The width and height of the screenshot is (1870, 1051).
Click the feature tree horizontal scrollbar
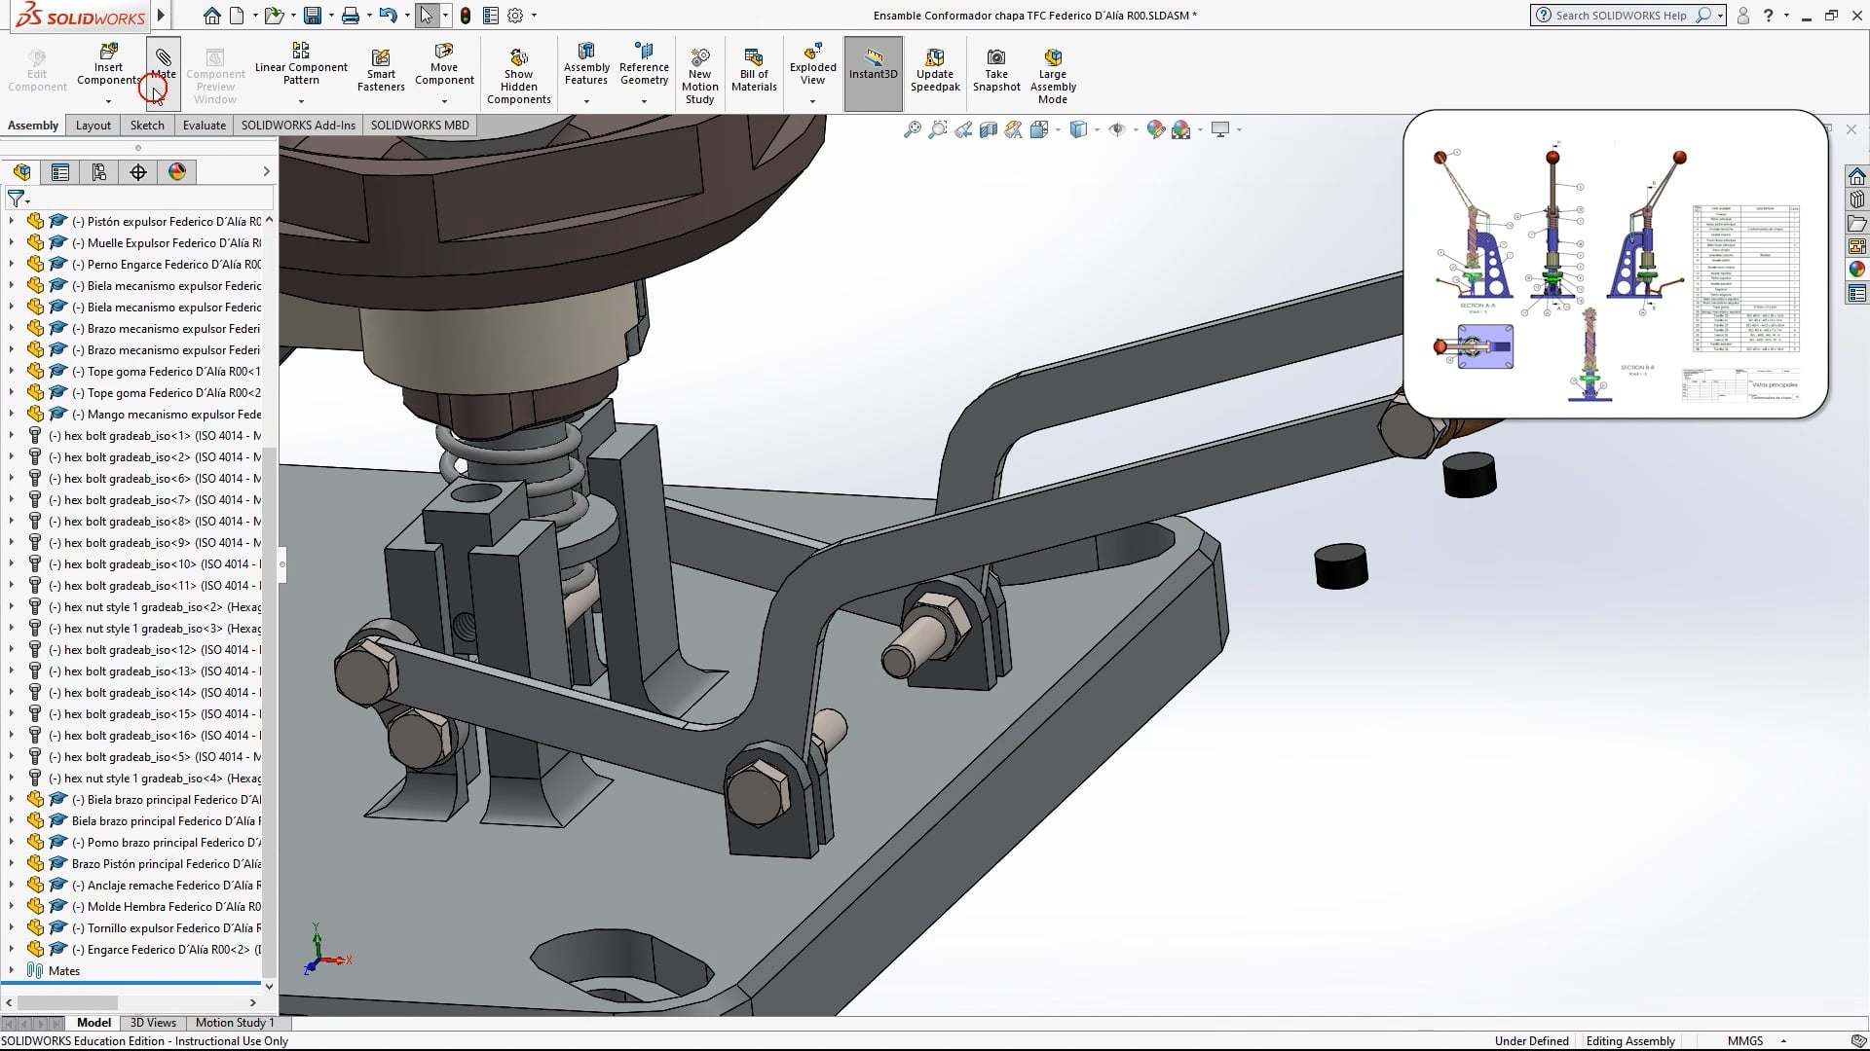point(68,1002)
